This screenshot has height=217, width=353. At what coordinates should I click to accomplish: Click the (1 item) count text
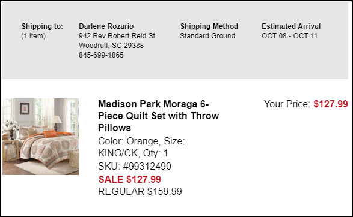pos(33,36)
